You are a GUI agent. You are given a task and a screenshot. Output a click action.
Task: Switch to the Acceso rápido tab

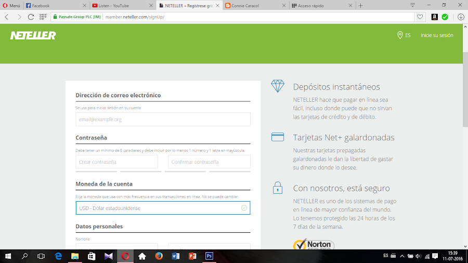click(322, 5)
